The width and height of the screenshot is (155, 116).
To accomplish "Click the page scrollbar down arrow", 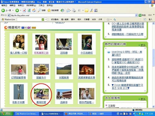I will click(153, 106).
